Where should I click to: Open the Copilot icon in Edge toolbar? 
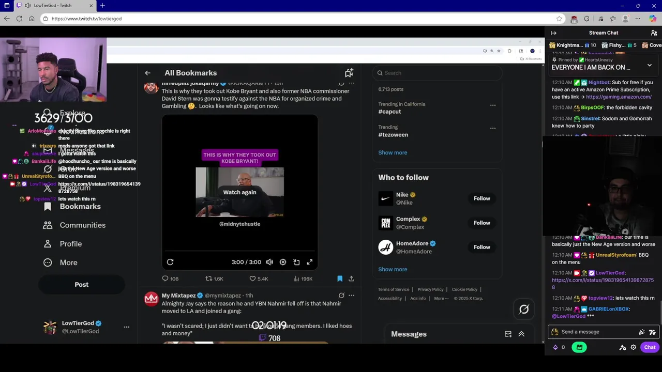click(653, 19)
